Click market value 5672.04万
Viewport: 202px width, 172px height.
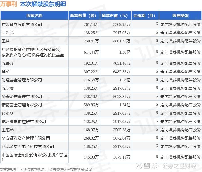pyautogui.click(x=122, y=138)
